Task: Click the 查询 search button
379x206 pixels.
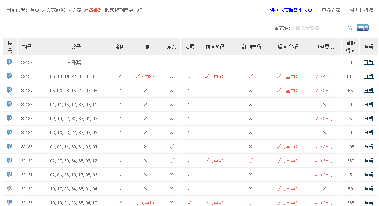Action: [363, 28]
